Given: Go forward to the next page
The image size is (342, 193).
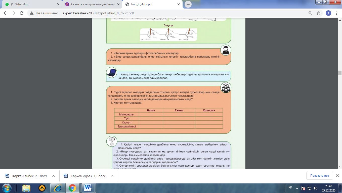Looking at the screenshot, I should [x=14, y=13].
